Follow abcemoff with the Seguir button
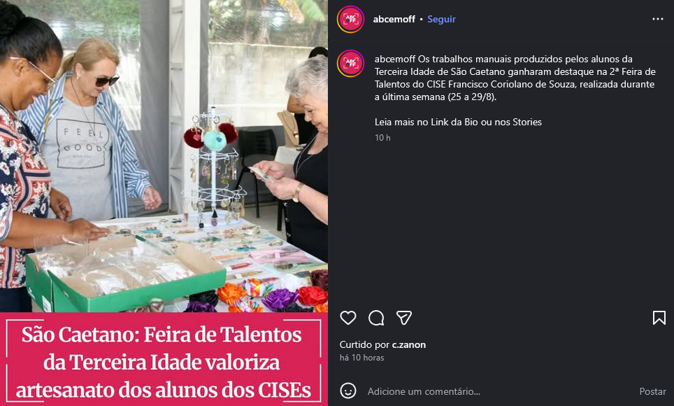674x406 pixels. coord(441,19)
